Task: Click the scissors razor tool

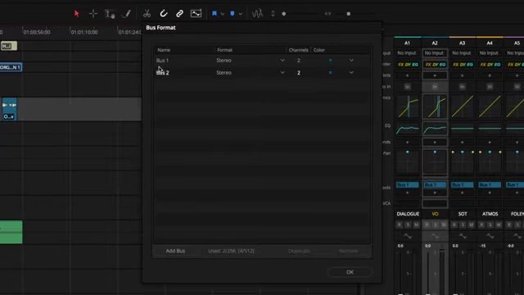Action: pos(147,14)
